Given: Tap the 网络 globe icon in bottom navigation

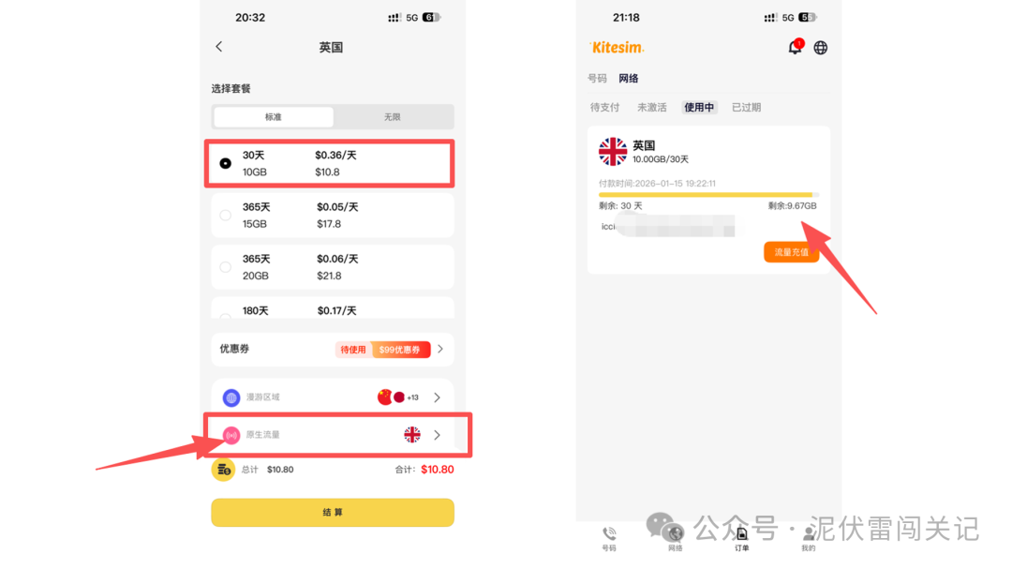Looking at the screenshot, I should pos(675,534).
